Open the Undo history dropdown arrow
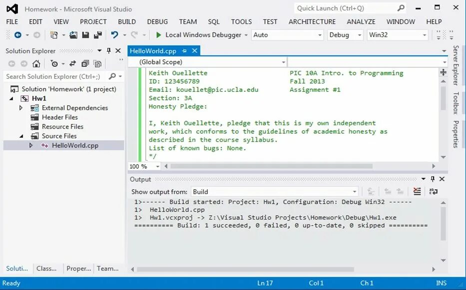466x290 pixels. 124,35
